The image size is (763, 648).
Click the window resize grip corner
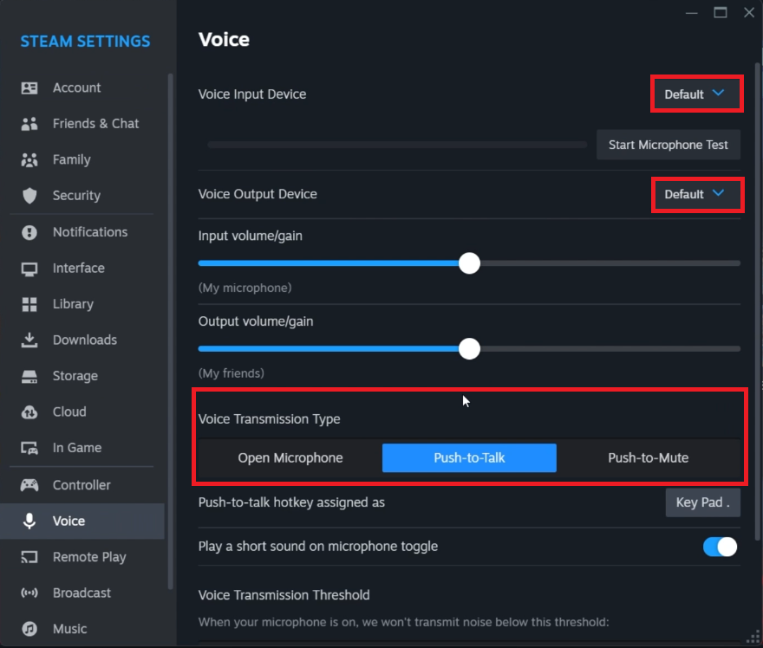[x=753, y=638]
